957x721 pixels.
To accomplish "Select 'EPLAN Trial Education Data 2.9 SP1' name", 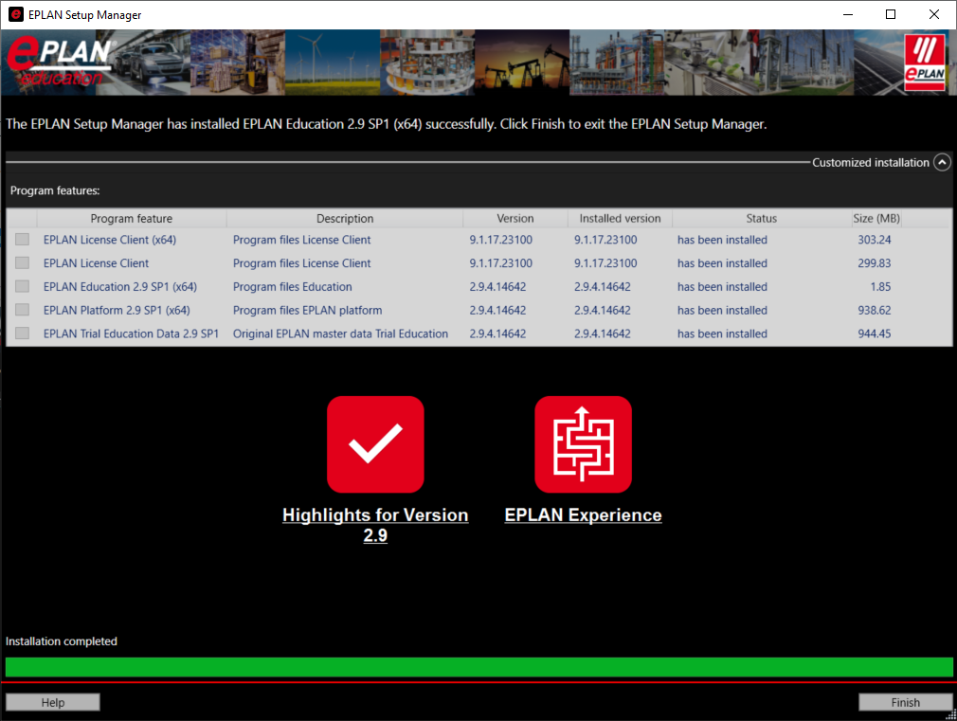I will pos(131,333).
